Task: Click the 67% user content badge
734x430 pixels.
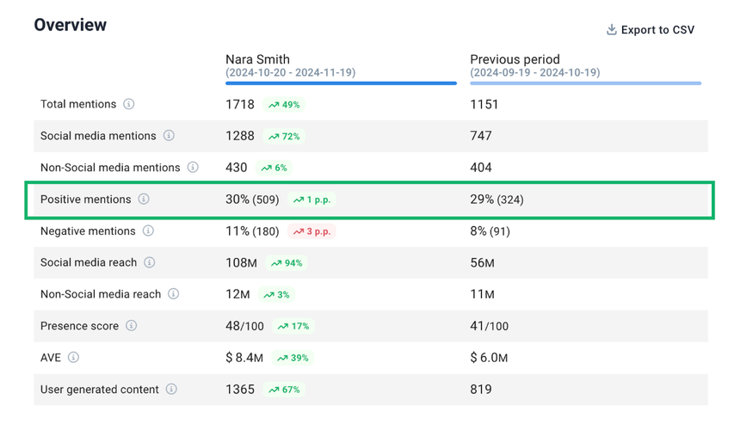Action: [284, 390]
